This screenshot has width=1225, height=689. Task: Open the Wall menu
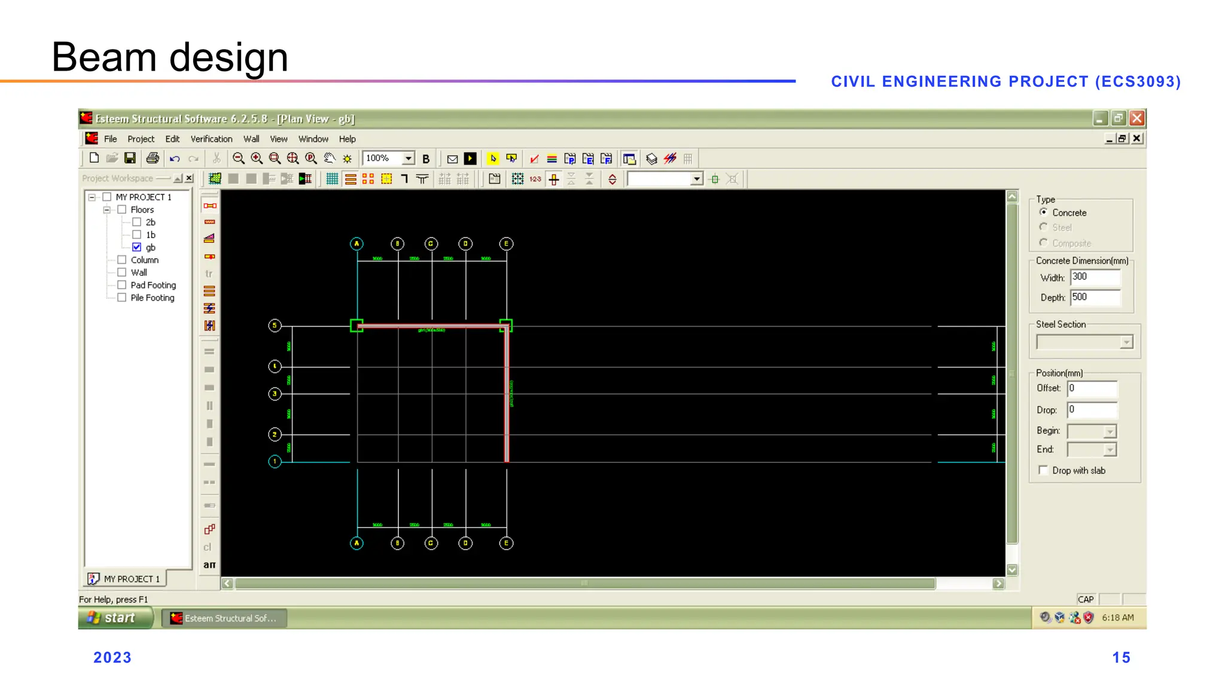[x=251, y=139]
